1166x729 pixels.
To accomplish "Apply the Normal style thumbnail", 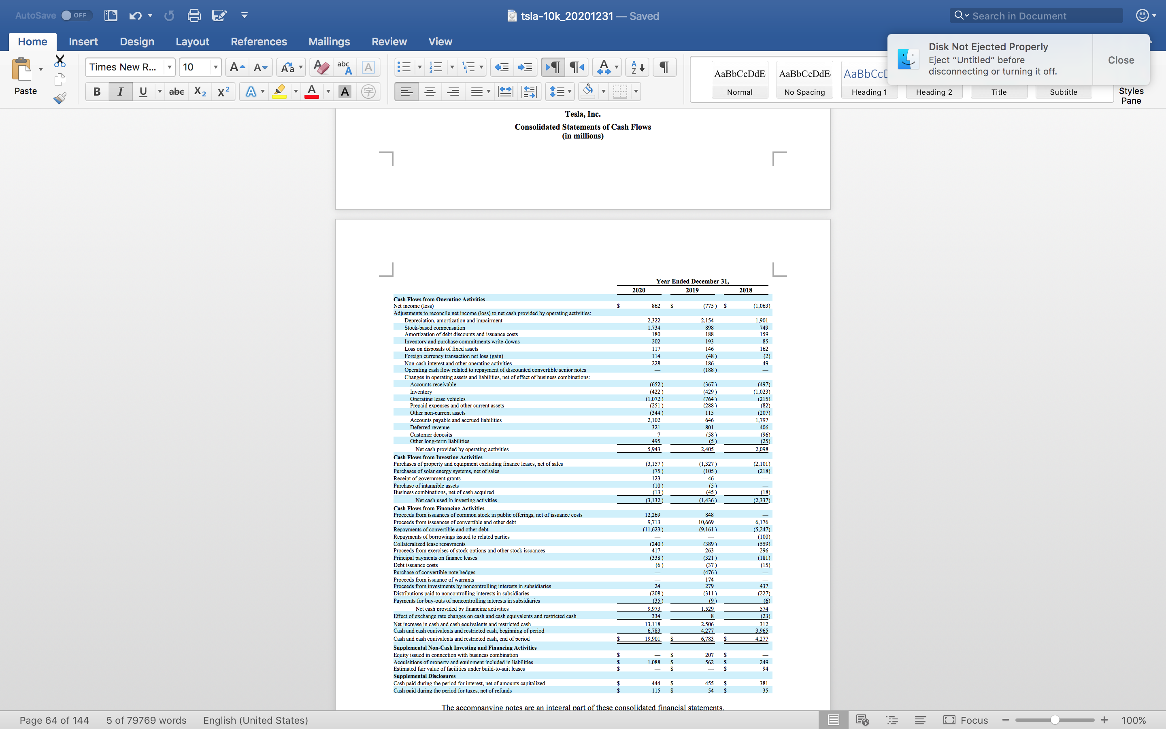I will (x=740, y=79).
